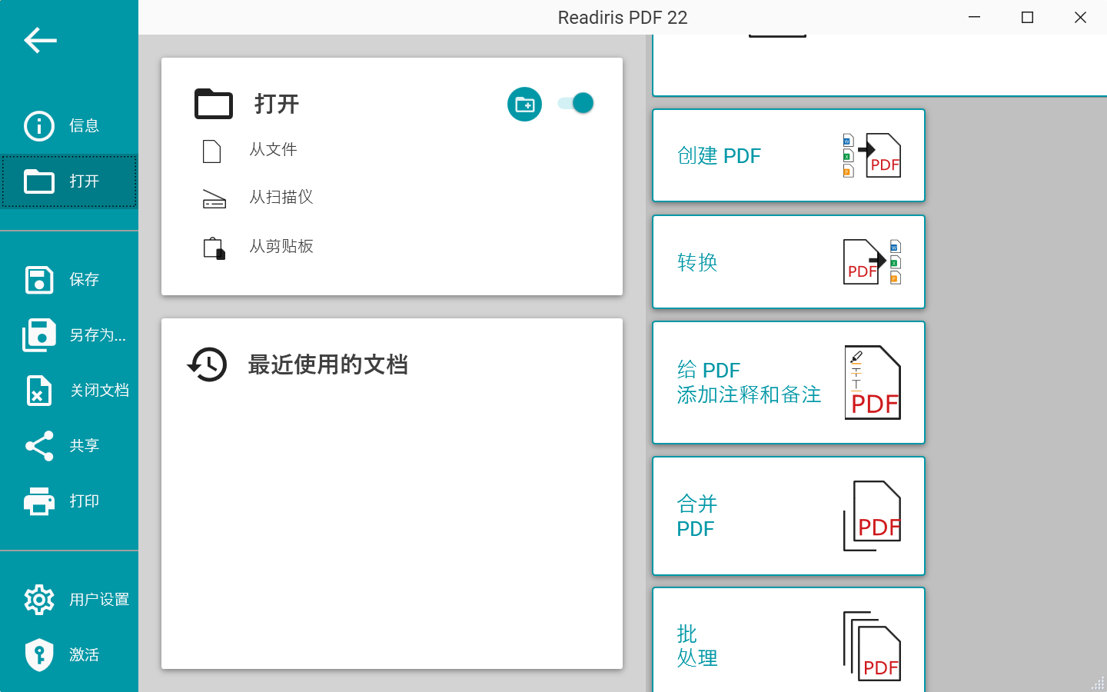Click the 转换 PDF-to-office icon
This screenshot has width=1107, height=692.
(x=872, y=261)
